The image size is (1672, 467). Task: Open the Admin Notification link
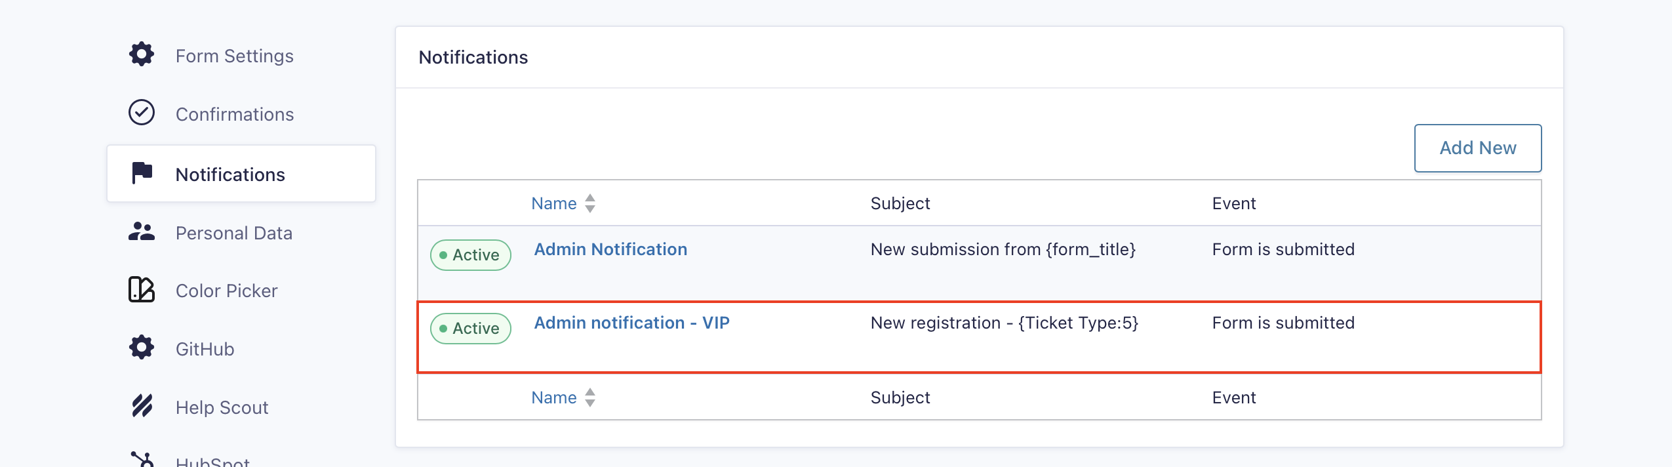point(610,249)
